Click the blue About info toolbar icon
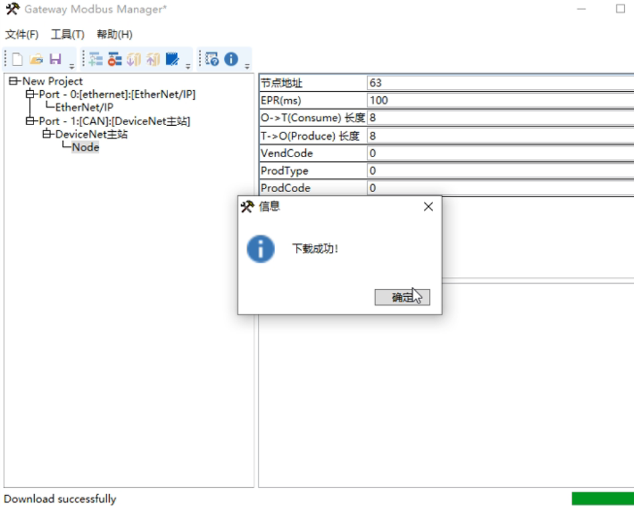The width and height of the screenshot is (634, 507). [231, 60]
